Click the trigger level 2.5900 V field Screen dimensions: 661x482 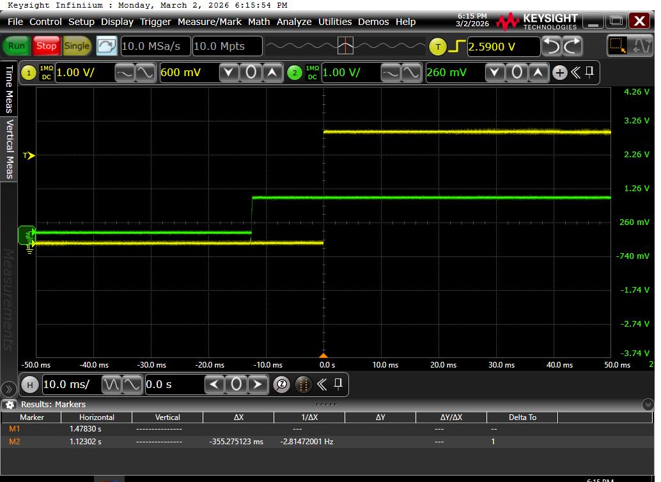(x=503, y=47)
